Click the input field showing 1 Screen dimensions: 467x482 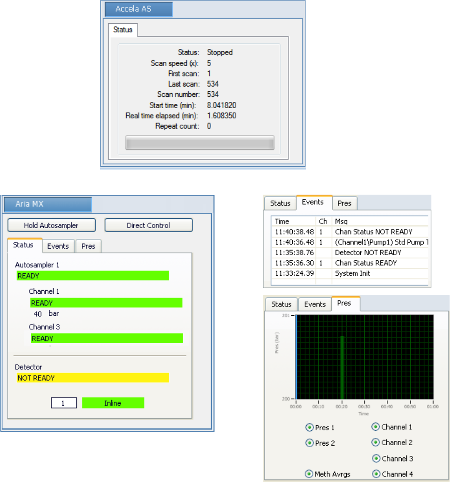[x=64, y=403]
